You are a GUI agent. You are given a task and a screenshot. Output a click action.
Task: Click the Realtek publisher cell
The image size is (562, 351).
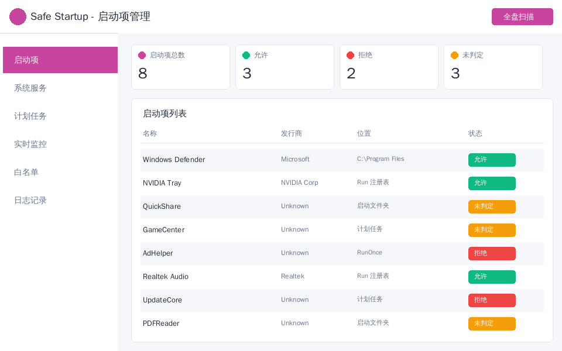(x=293, y=277)
